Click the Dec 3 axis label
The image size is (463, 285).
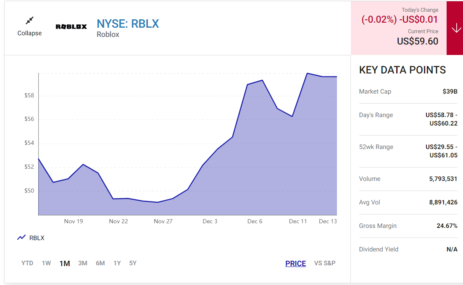point(210,221)
